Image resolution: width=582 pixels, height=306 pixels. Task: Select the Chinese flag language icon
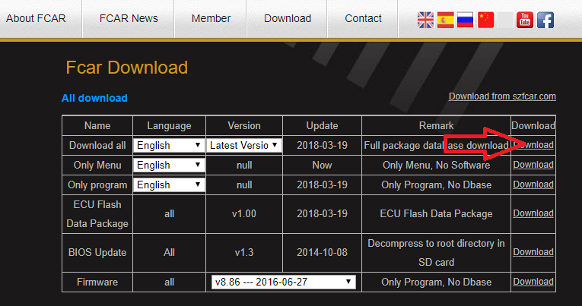[x=485, y=20]
